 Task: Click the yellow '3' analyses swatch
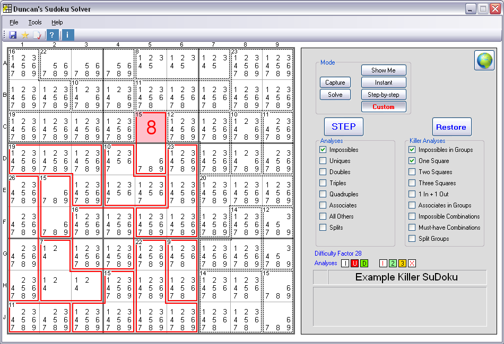(403, 263)
